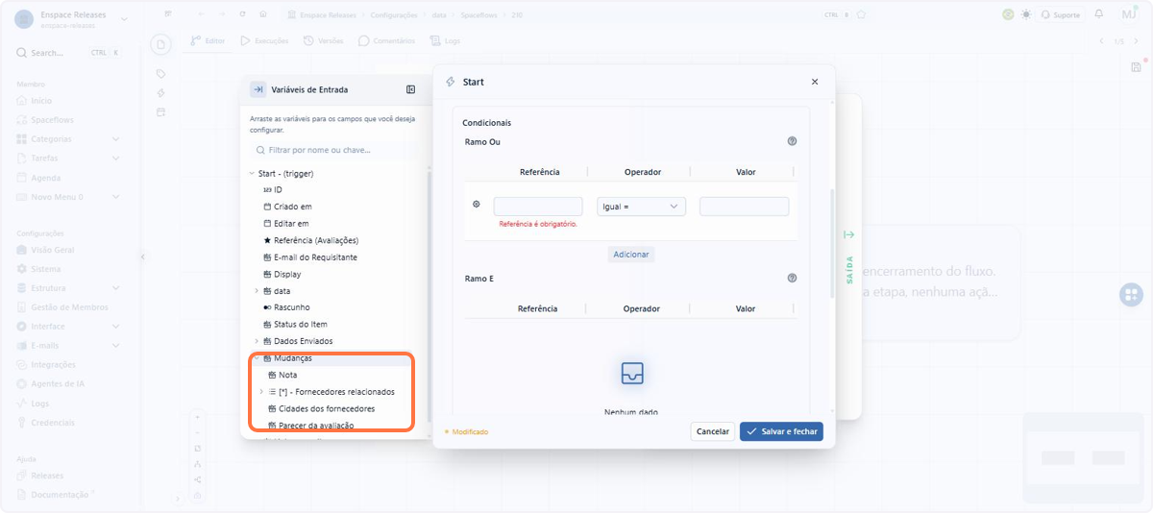Go back with the left arrow in the top bar
1153x513 pixels.
click(x=200, y=14)
